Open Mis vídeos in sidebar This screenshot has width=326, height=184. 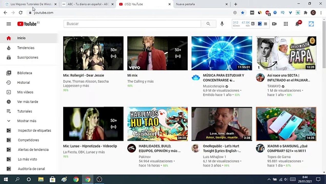(29, 92)
